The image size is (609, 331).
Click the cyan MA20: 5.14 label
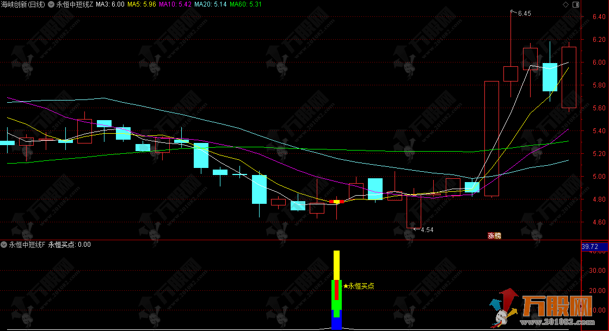pos(211,5)
